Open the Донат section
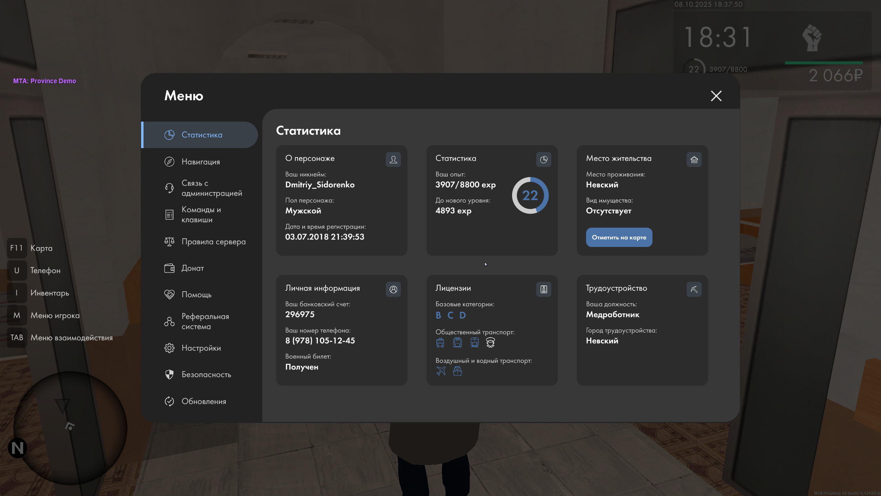Viewport: 881px width, 496px height. (192, 268)
